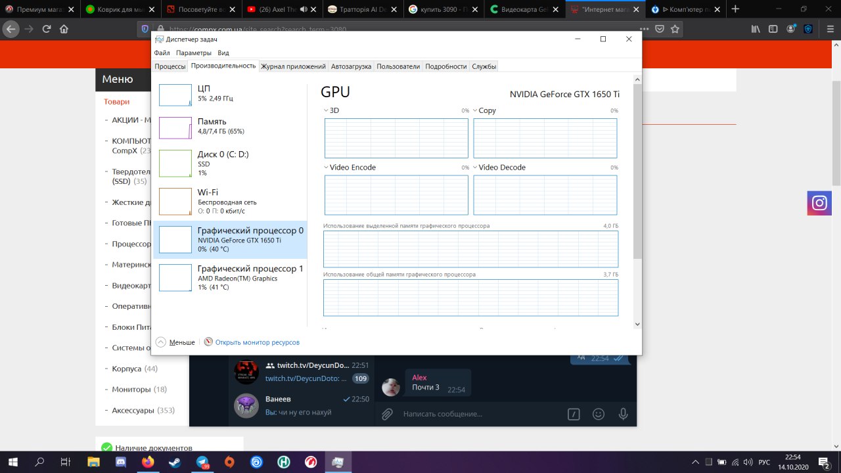Open Steam from taskbar
The height and width of the screenshot is (473, 841).
pos(175,462)
